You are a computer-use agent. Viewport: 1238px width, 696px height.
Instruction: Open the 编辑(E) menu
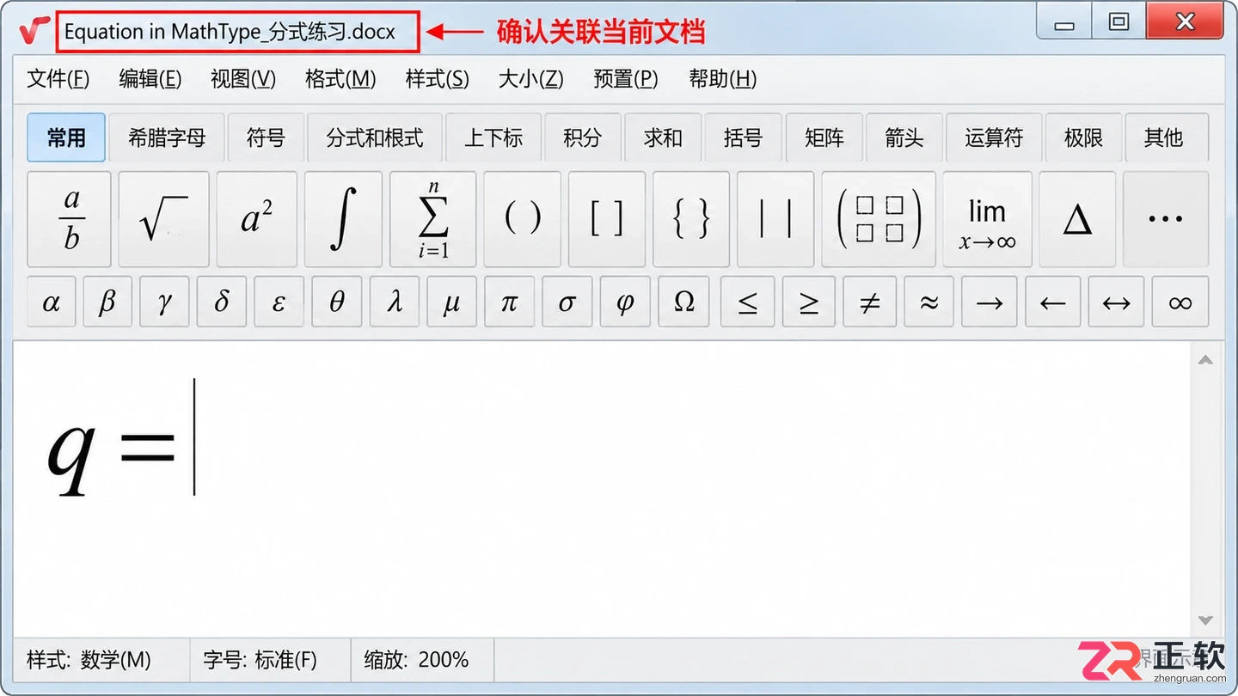[150, 79]
